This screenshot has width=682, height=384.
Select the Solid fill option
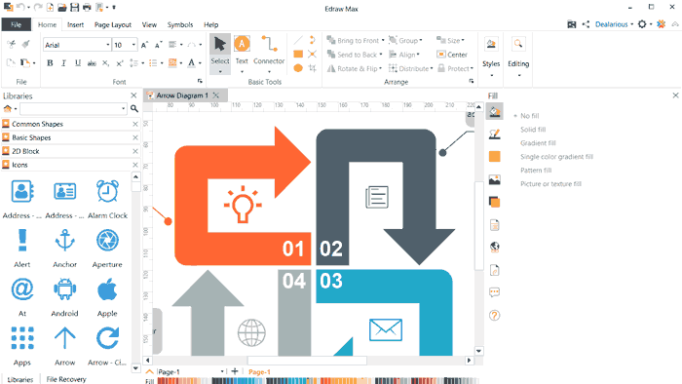(533, 130)
